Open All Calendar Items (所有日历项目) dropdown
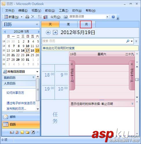Screen dimensions: 141x144 37,72
